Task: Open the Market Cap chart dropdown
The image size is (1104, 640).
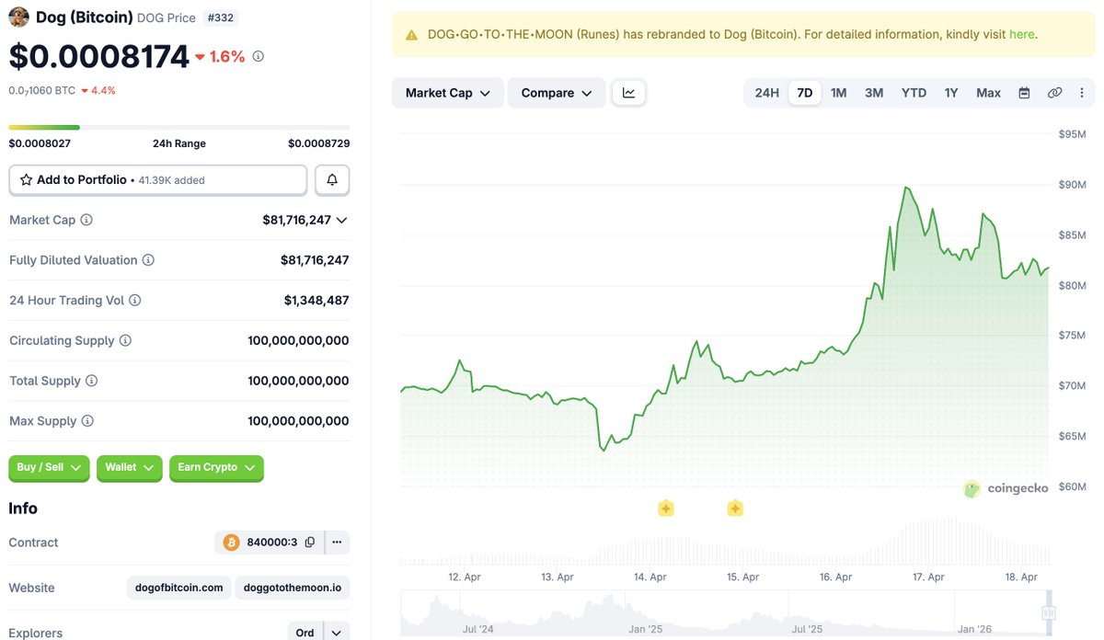Action: [x=448, y=93]
